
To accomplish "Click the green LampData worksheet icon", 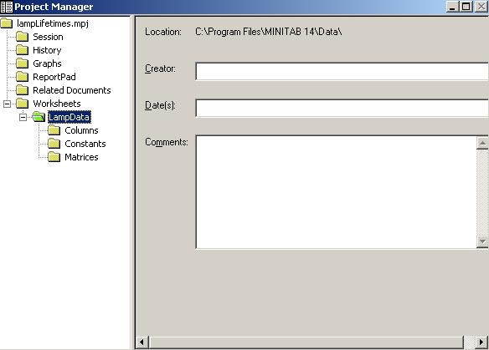I will [x=39, y=117].
